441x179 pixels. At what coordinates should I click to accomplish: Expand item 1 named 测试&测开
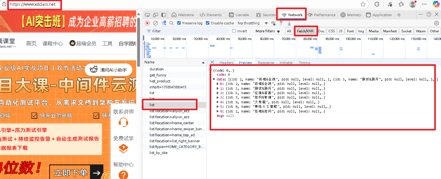pos(218,88)
